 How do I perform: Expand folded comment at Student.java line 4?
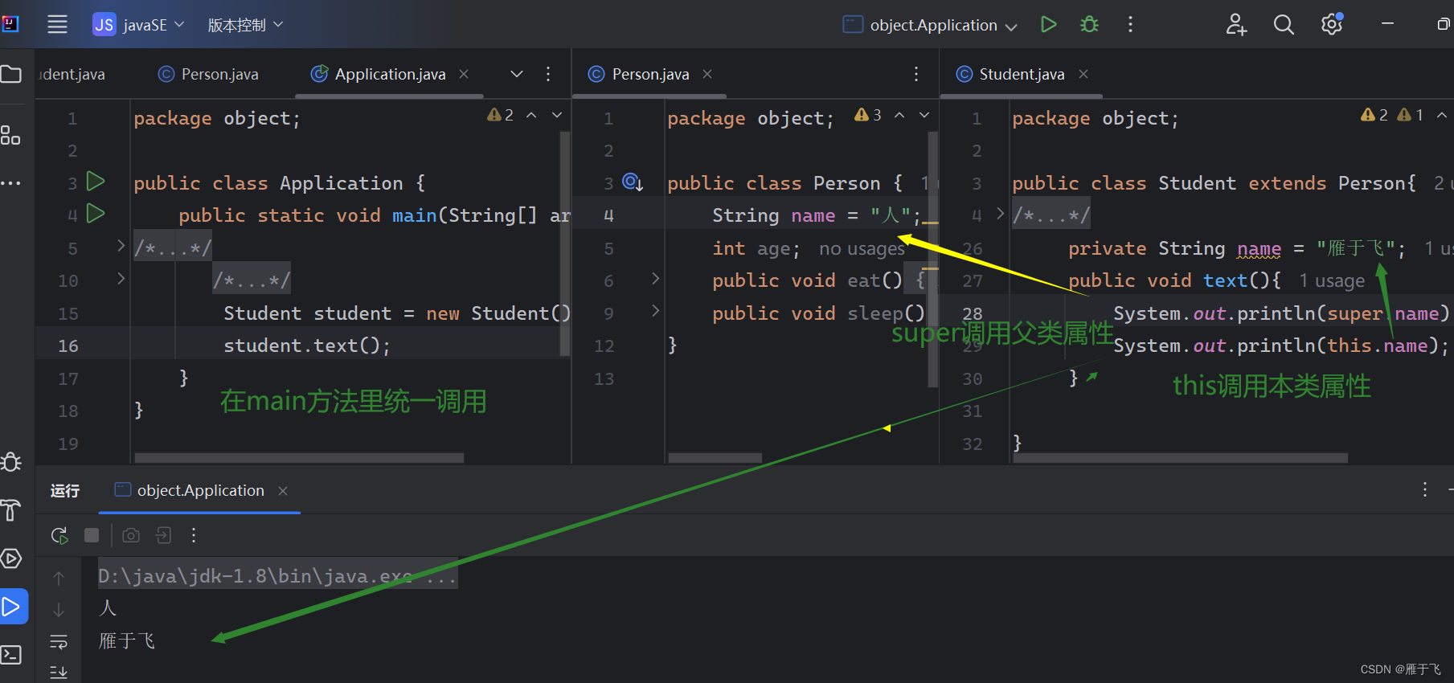click(1000, 213)
